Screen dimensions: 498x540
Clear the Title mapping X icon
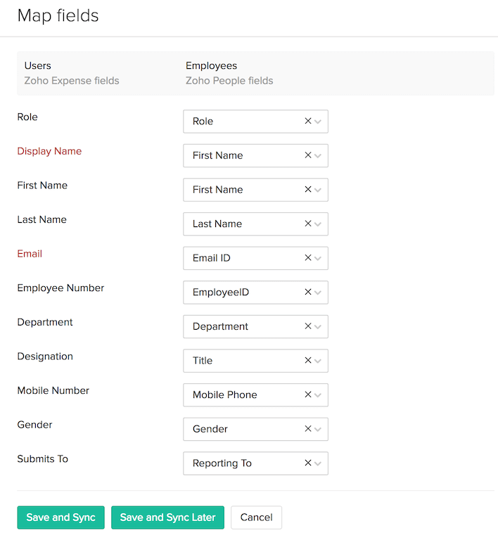coord(308,361)
